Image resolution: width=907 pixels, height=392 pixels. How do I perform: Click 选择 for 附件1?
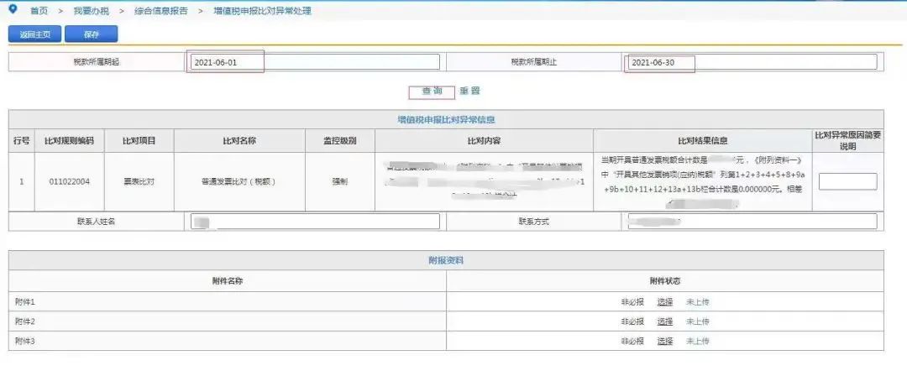point(664,302)
